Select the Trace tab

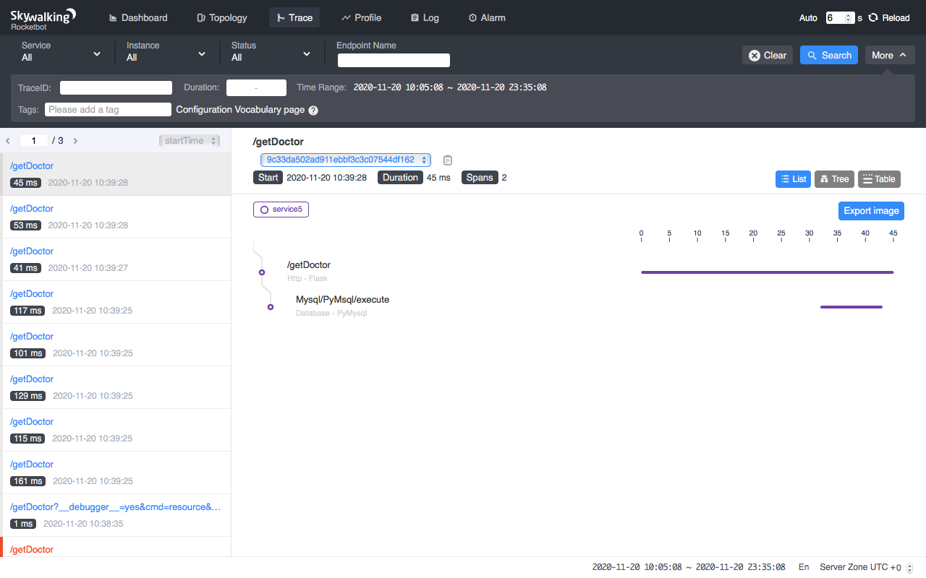coord(294,18)
